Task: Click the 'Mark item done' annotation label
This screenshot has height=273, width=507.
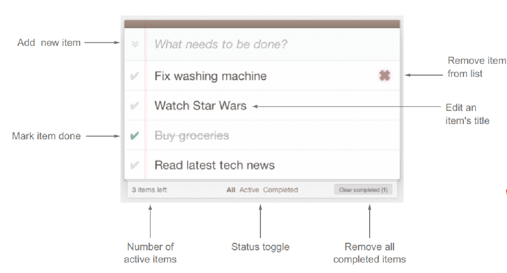Action: coord(46,136)
